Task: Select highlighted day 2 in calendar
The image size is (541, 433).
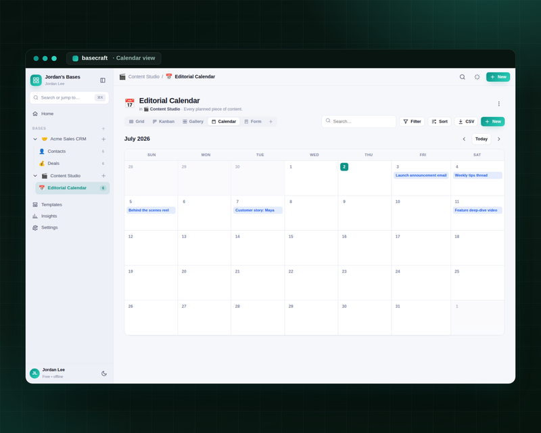Action: (344, 167)
